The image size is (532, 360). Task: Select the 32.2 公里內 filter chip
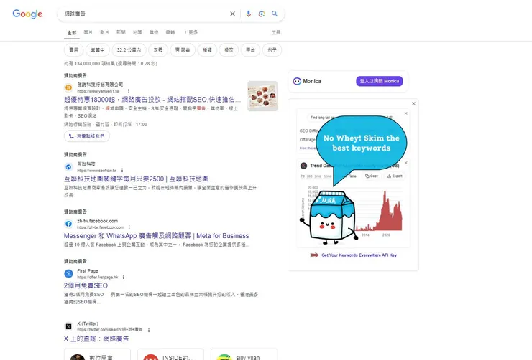pyautogui.click(x=129, y=50)
